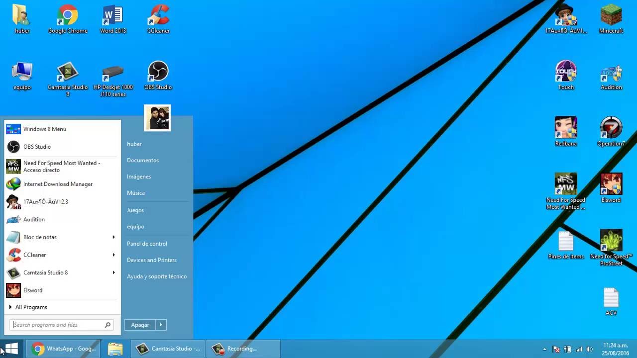Expand the CCleaner submenu arrow
This screenshot has height=358, width=637.
[113, 255]
